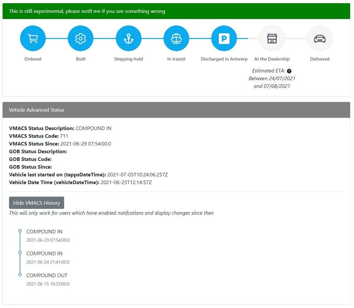This screenshot has width=354, height=308.
Task: Click the 'GOB Status Description:' label
Action: [x=38, y=151]
